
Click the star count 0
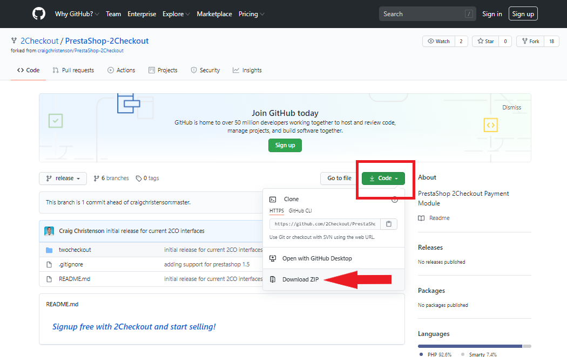pos(505,41)
